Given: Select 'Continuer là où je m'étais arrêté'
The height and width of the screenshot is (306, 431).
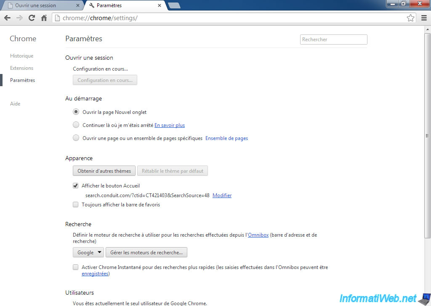Looking at the screenshot, I should [x=76, y=125].
